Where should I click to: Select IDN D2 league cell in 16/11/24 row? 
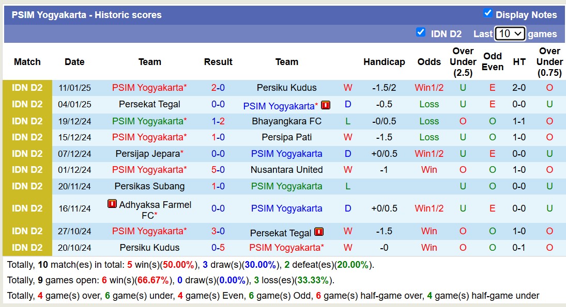[x=27, y=208]
